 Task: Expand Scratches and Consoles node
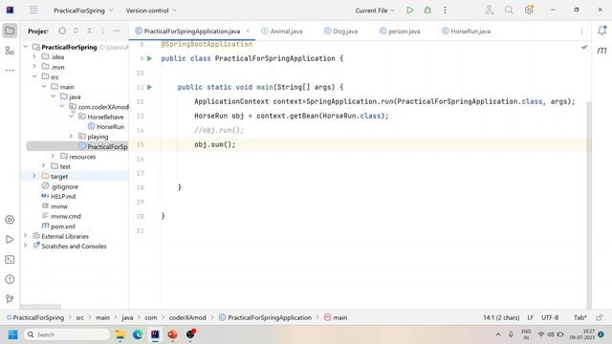coord(26,247)
